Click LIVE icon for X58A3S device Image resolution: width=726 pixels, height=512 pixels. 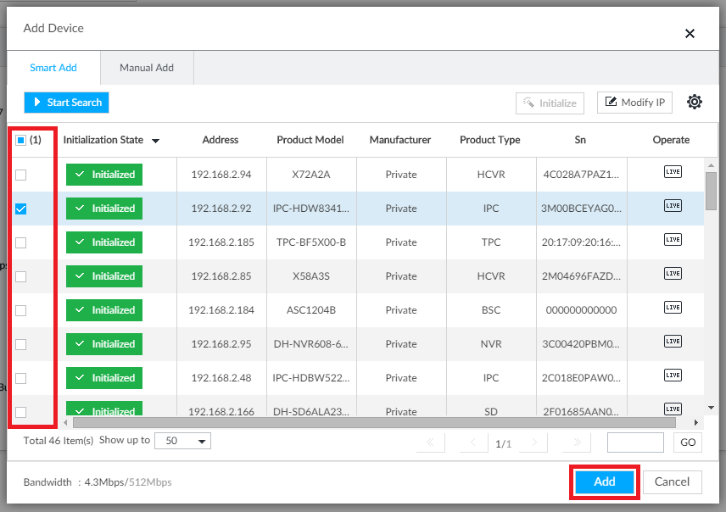[672, 274]
